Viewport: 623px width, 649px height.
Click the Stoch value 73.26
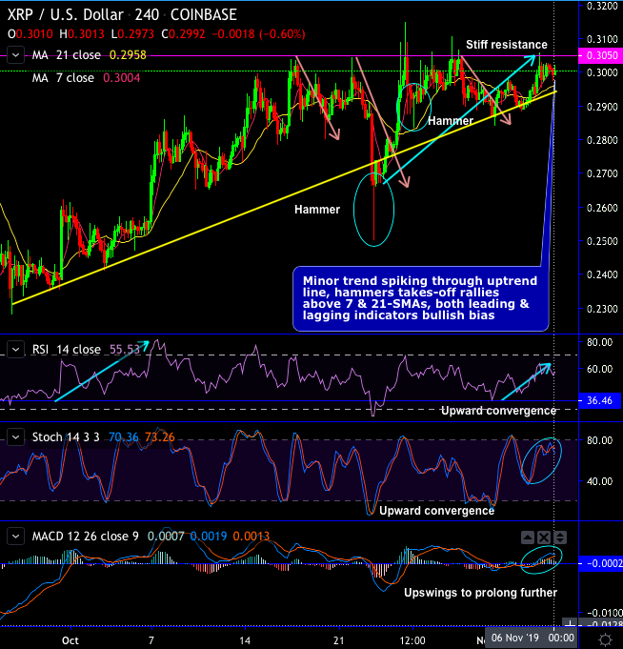click(160, 437)
